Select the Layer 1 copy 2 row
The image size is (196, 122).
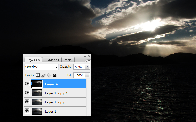[x=58, y=93]
